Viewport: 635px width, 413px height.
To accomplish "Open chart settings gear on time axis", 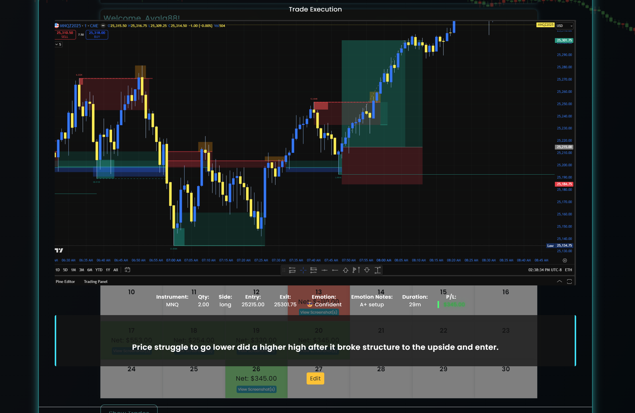I will point(565,260).
